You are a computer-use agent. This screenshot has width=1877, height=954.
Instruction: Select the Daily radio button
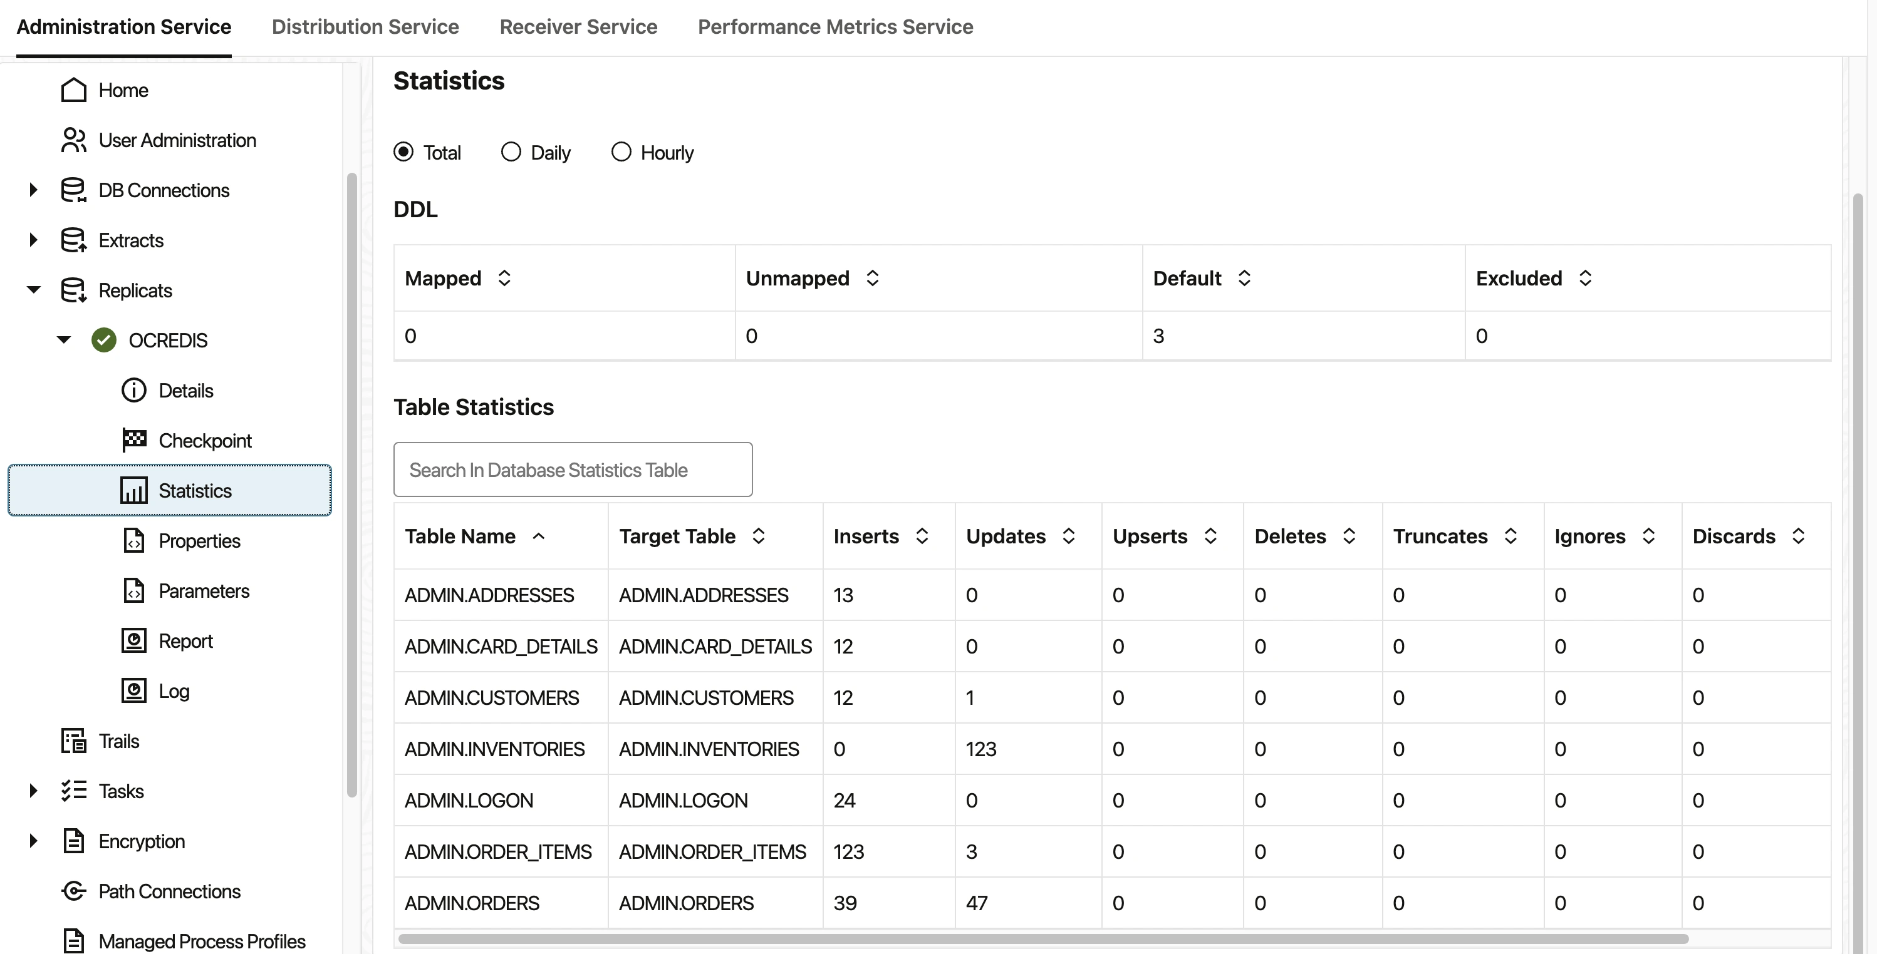[x=511, y=152]
